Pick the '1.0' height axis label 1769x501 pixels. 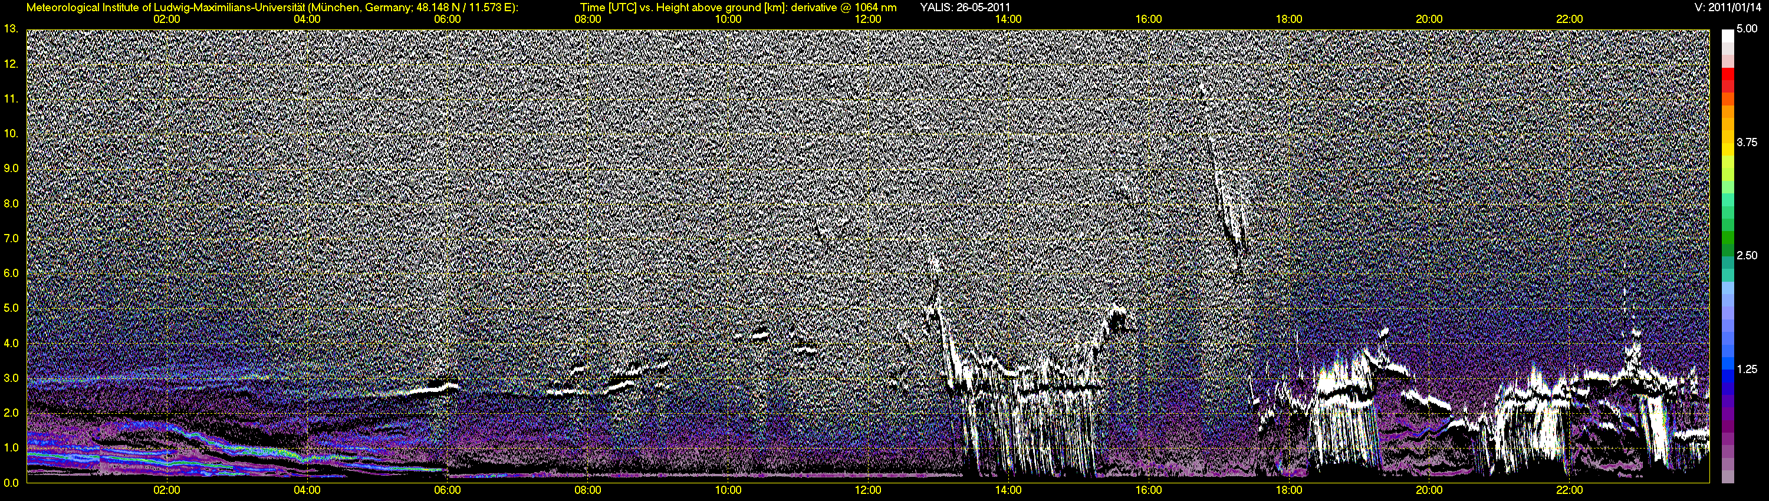click(x=10, y=447)
